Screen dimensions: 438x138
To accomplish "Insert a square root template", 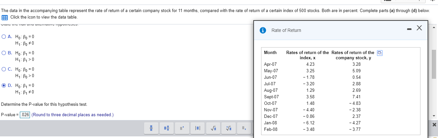I will (x=212, y=129).
